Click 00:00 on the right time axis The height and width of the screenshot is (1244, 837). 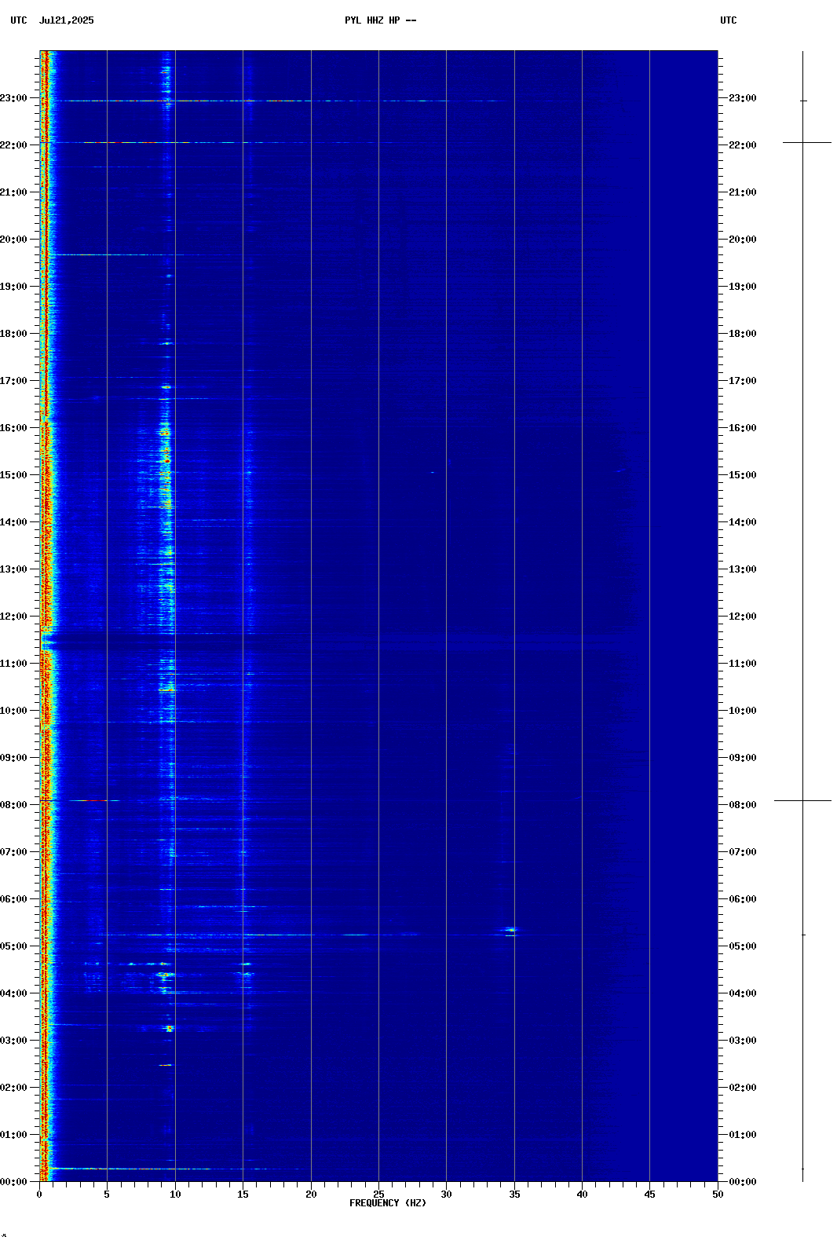pyautogui.click(x=743, y=1182)
